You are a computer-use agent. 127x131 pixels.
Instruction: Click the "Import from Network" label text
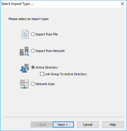50,51
